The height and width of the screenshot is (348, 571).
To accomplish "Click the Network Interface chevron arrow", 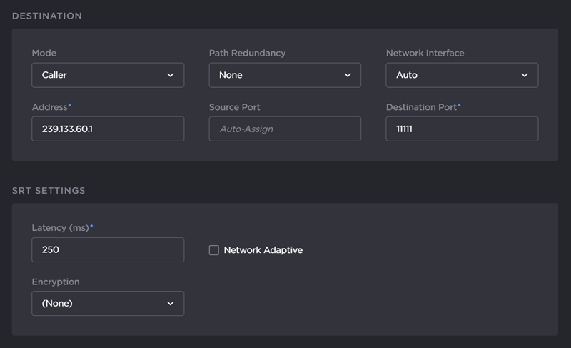I will (x=525, y=75).
